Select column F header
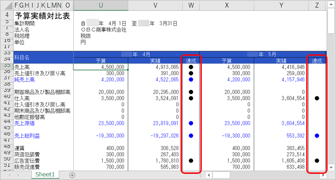336x180 pixels. point(16,5)
